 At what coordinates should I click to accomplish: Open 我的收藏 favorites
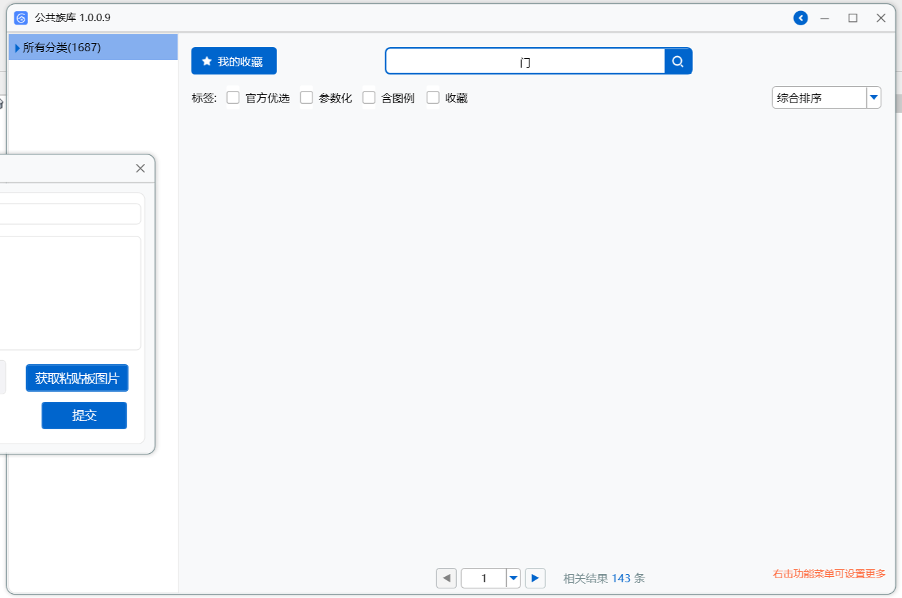pos(234,62)
